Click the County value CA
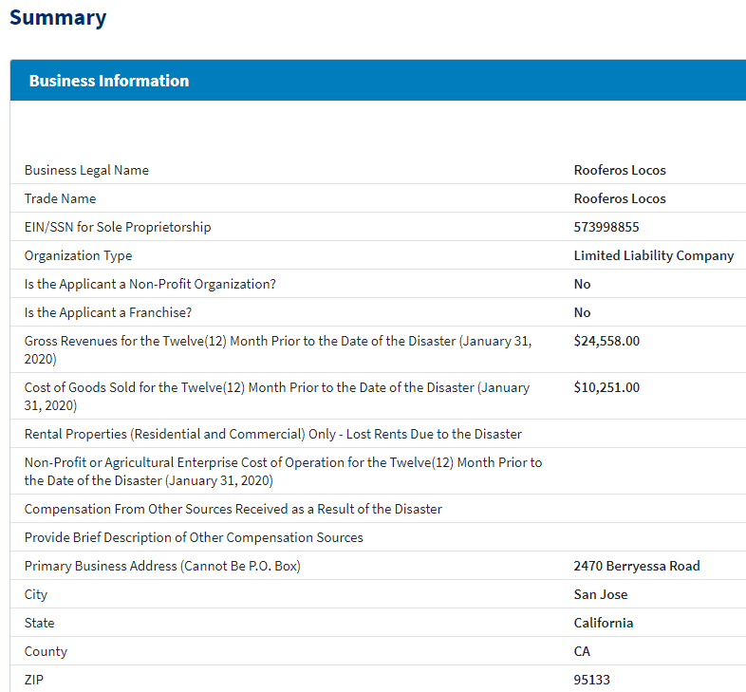Viewport: 746px width, 692px height. pos(582,651)
